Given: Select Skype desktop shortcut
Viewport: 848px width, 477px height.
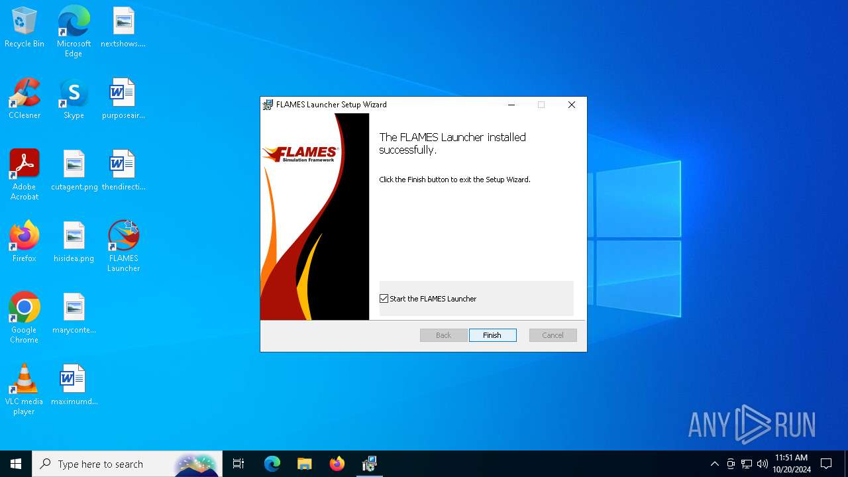Looking at the screenshot, I should [x=74, y=99].
